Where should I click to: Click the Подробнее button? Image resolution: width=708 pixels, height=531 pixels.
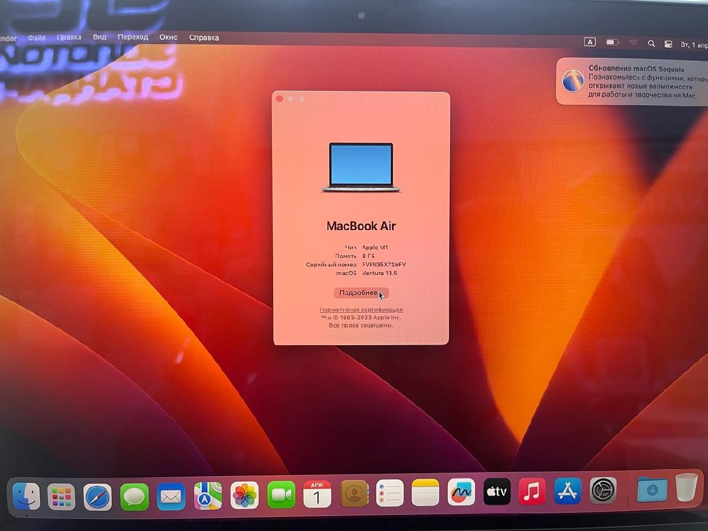pyautogui.click(x=361, y=293)
